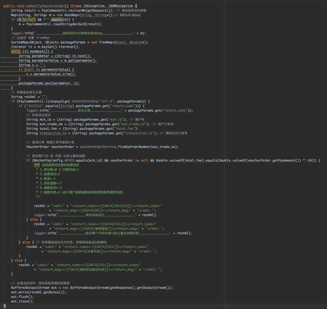This screenshot has height=309, width=327.
Task: Click the line "String result = PayCommonUtil.reciverWx(getRequest());"
Action: click(62, 11)
